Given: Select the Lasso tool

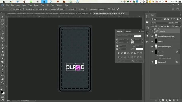Looking at the screenshot, I should [3, 24].
